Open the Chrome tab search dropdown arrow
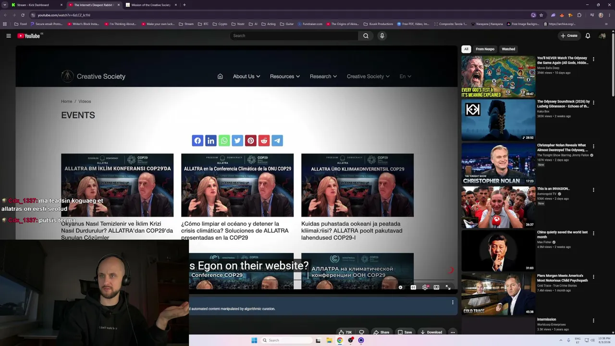 click(4, 5)
